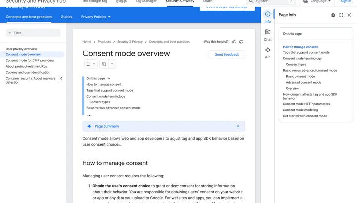This screenshot has height=203, width=357.
Task: Open Consent mode for CMP providers
Action: 30,60
